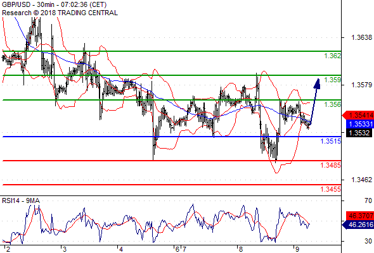The height and width of the screenshot is (253, 374).
Task: Click the blue 1.3515 pivot level label
Action: click(x=331, y=141)
